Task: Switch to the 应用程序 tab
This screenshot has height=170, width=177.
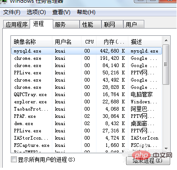Action: [x=16, y=24]
